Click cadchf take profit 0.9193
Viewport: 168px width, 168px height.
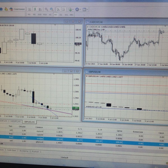pyautogui.click(x=99, y=137)
